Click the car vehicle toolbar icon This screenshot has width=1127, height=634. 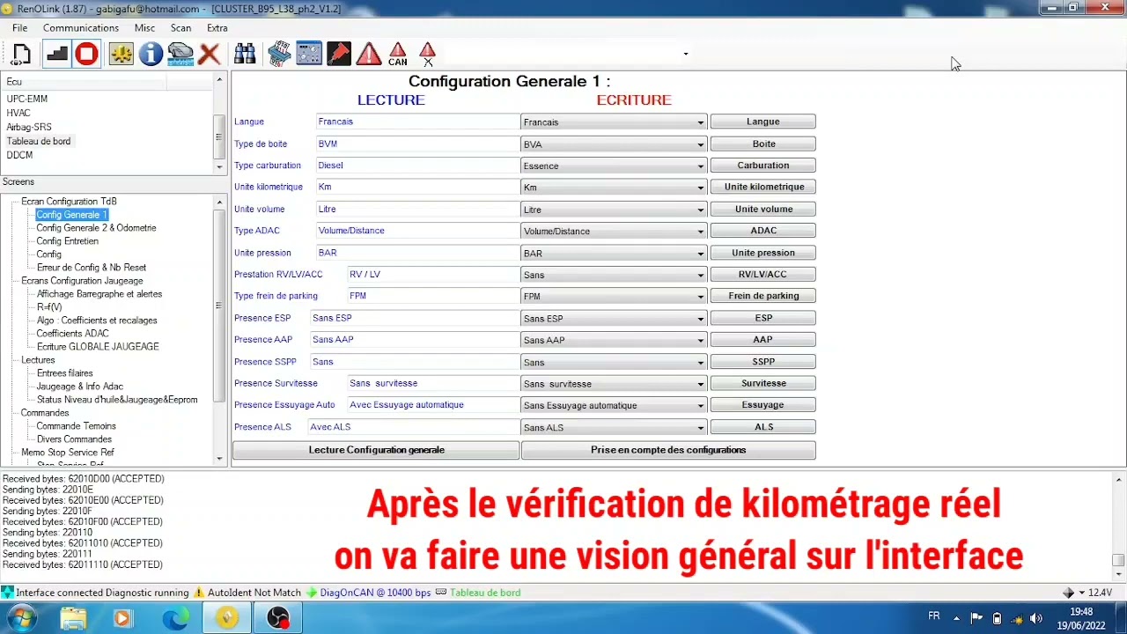tap(180, 55)
